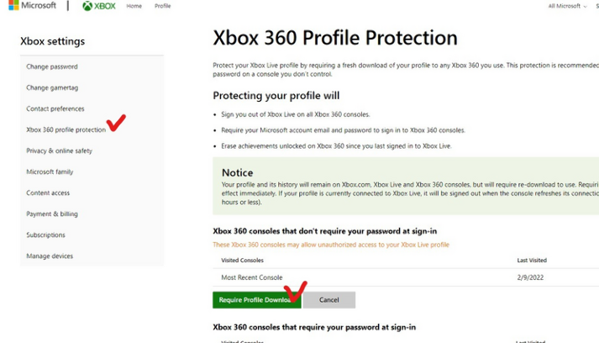The height and width of the screenshot is (343, 599).
Task: Select the Most Recent Console row
Action: tap(252, 277)
